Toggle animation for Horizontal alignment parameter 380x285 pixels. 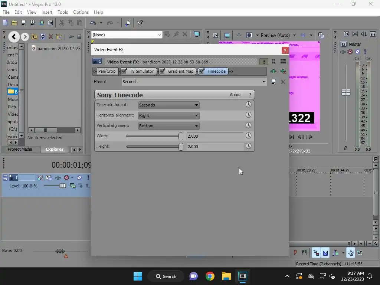[248, 115]
